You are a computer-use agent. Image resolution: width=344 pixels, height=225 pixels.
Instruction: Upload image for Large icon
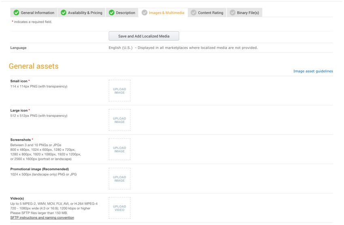[x=119, y=120]
